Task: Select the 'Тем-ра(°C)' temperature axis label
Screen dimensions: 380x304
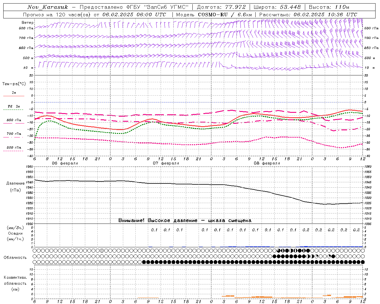Action: pyautogui.click(x=14, y=84)
